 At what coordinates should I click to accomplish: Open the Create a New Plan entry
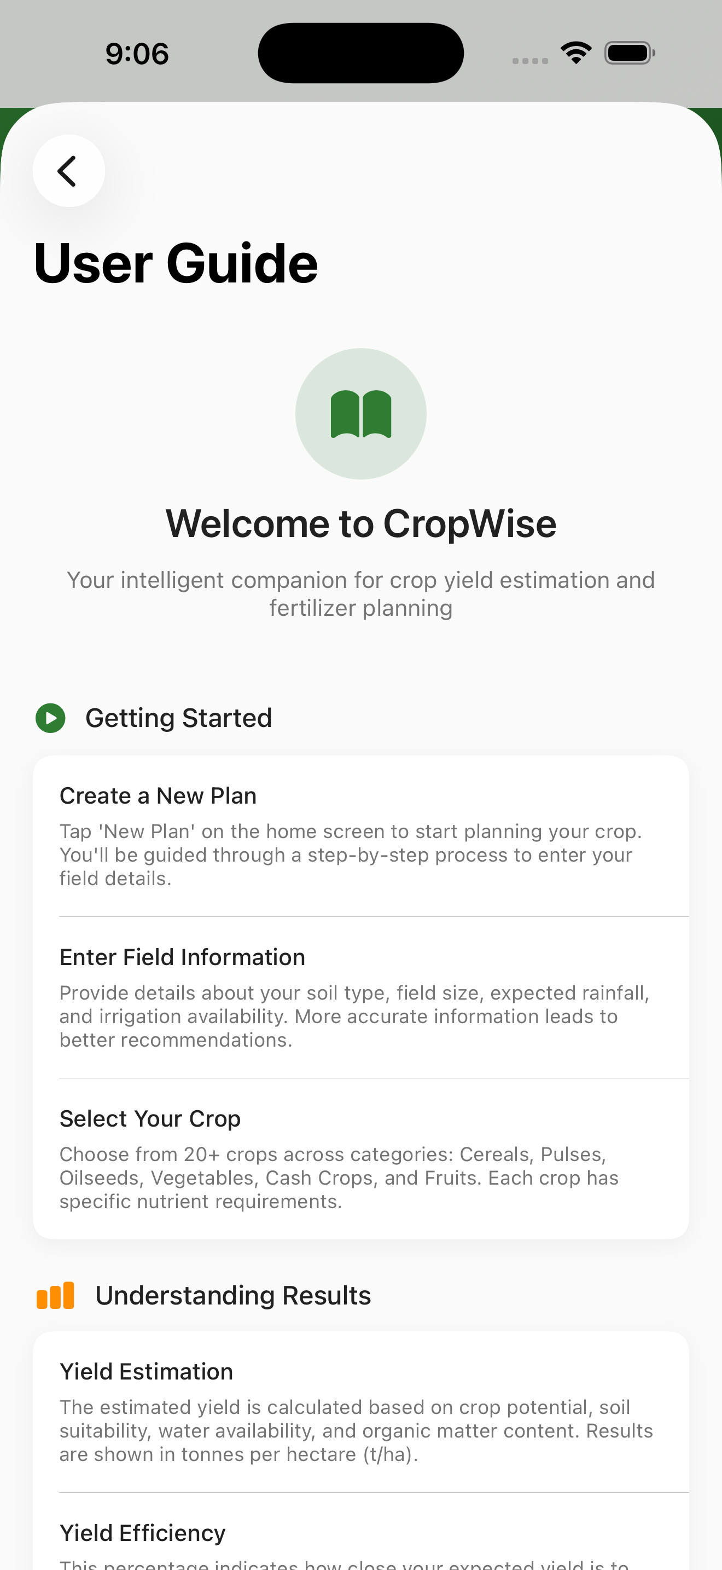click(158, 796)
